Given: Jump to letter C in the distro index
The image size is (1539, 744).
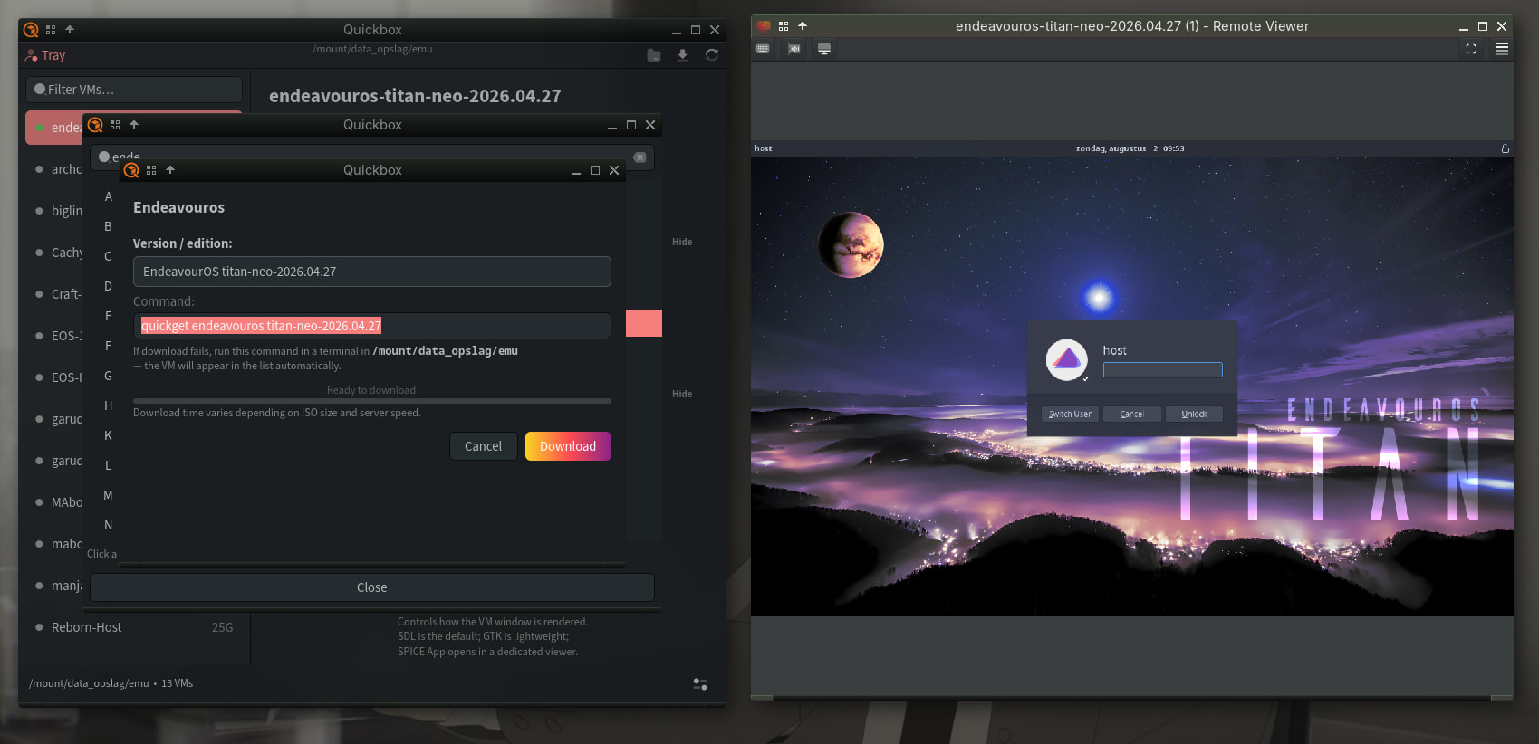Looking at the screenshot, I should (109, 256).
